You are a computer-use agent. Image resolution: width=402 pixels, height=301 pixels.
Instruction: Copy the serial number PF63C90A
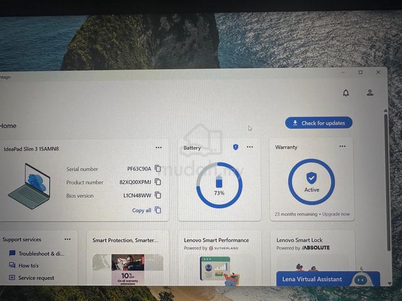coord(158,169)
